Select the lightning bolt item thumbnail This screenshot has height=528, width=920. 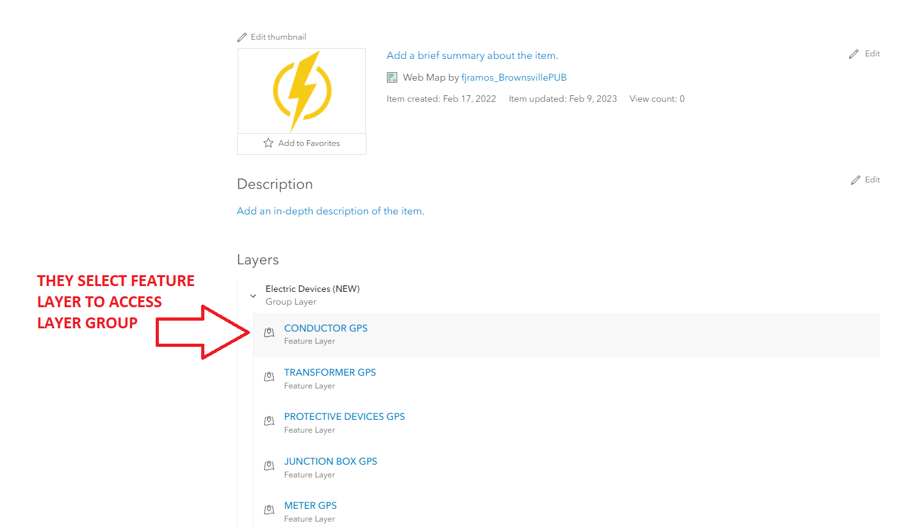click(301, 91)
